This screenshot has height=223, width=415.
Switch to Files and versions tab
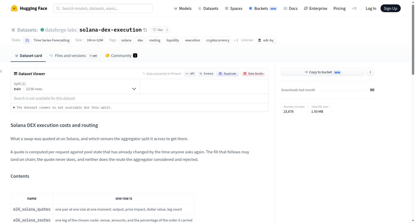pyautogui.click(x=74, y=56)
